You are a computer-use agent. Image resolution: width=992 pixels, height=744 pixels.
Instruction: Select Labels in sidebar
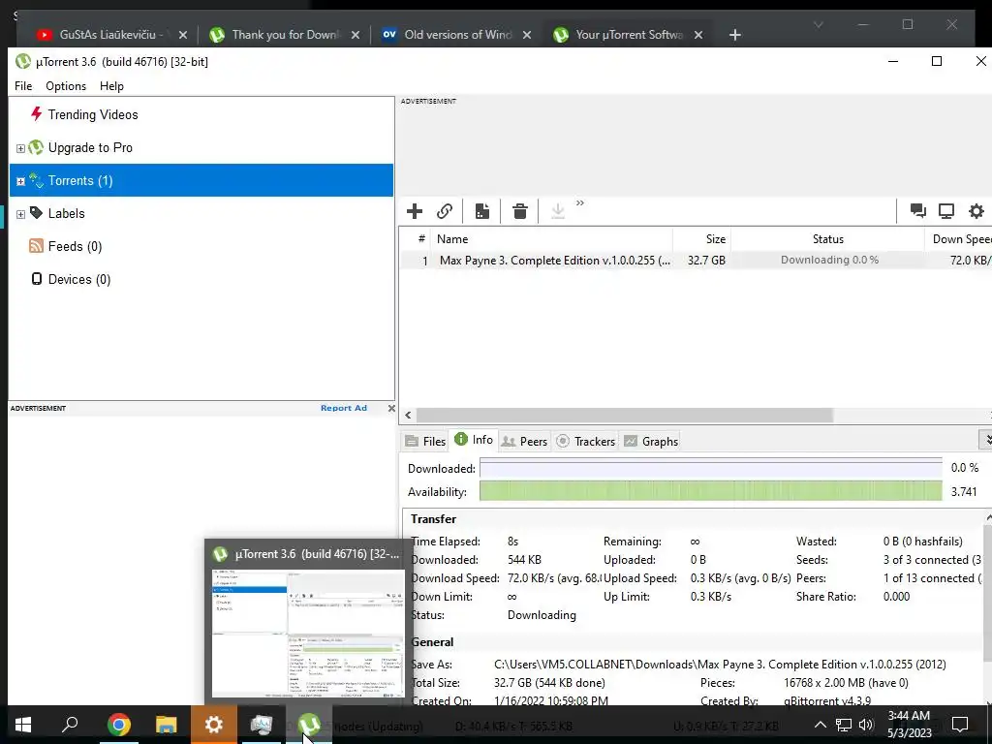point(66,213)
